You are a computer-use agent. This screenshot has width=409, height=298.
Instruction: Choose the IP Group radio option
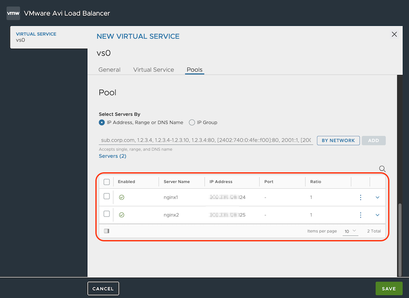coord(192,122)
